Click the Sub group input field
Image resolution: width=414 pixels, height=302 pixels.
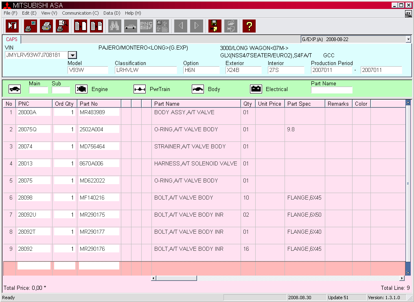click(x=61, y=90)
